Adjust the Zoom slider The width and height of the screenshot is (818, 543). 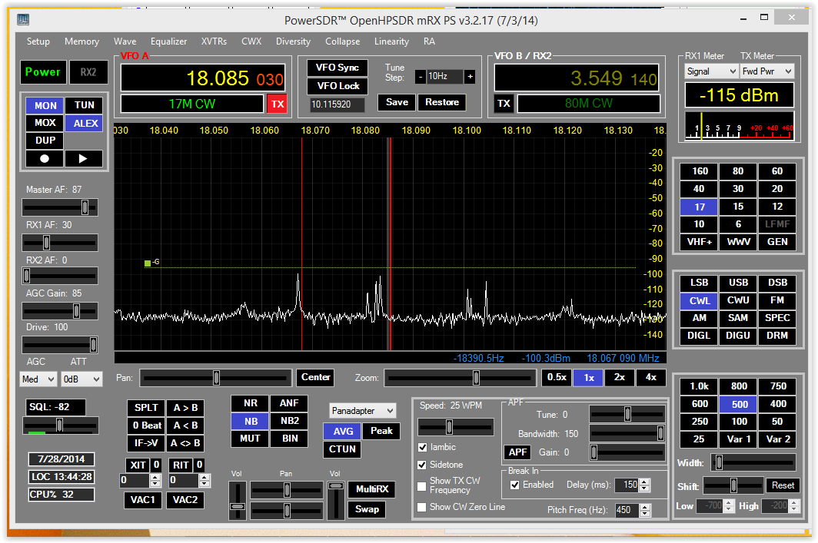point(460,378)
